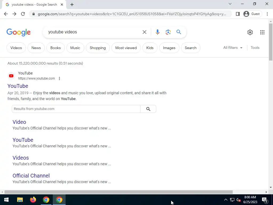Open the browser side panel

(x=238, y=14)
